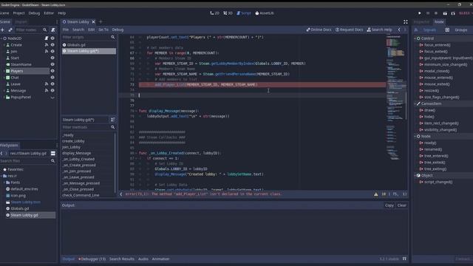Switch to the 3D workspace
The height and width of the screenshot is (266, 473).
[228, 13]
